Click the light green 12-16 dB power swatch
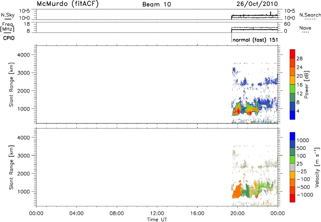 coord(293,89)
